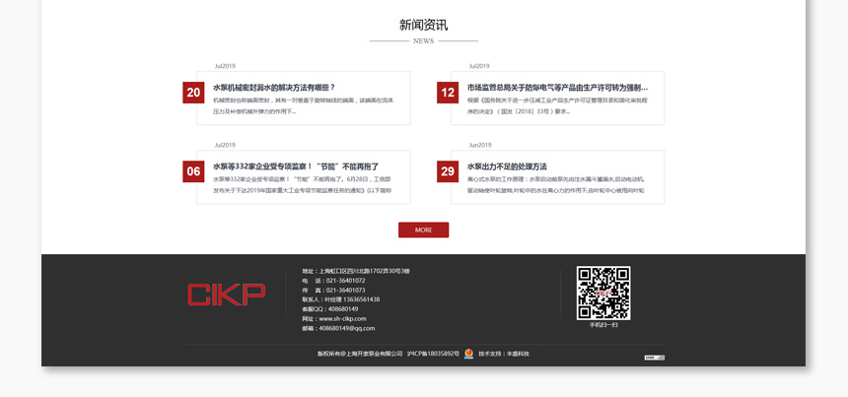The image size is (848, 397).
Task: Click the QR code image in footer
Action: click(603, 293)
